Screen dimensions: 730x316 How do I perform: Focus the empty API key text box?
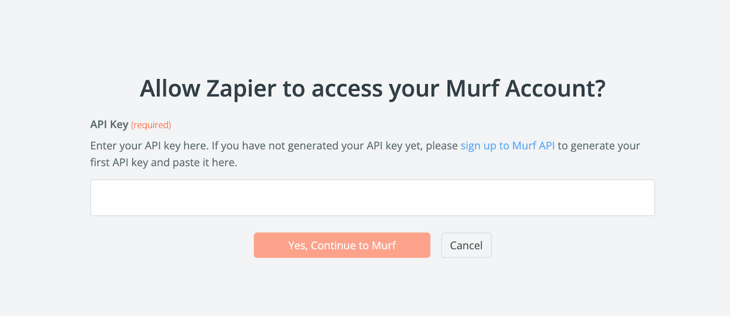pos(372,197)
